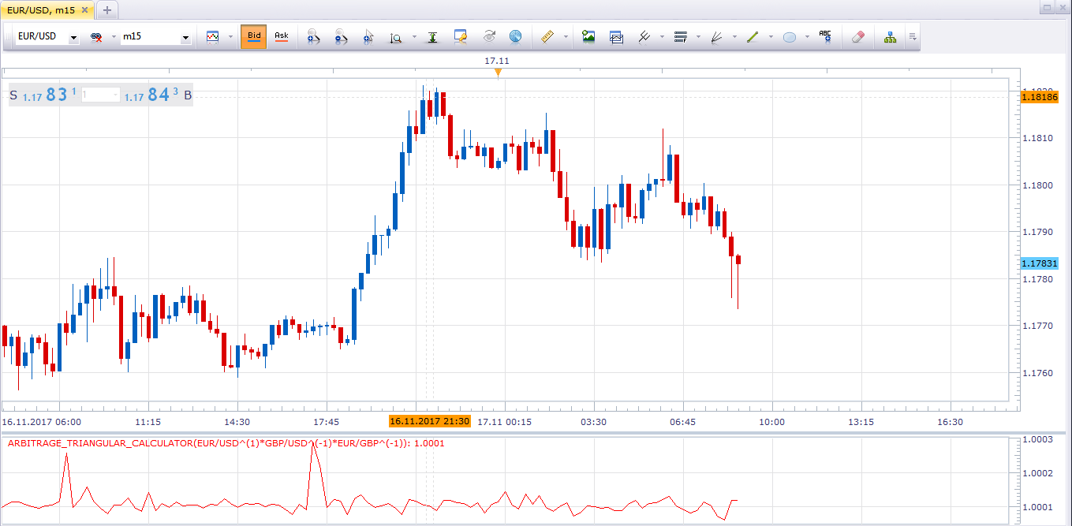This screenshot has width=1072, height=526.
Task: Click the B buy price 1.17843 button
Action: (158, 95)
